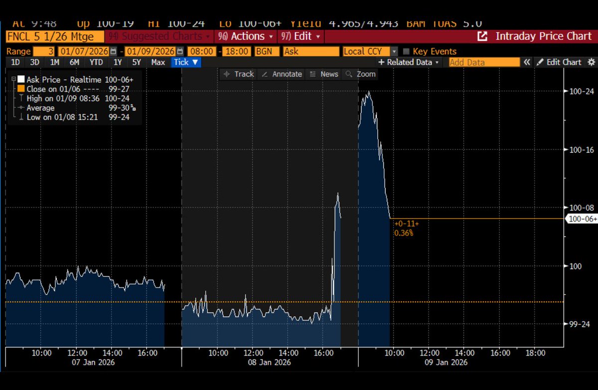Click the High on 01/09 08:36 legend row
This screenshot has width=598, height=390.
tap(75, 99)
